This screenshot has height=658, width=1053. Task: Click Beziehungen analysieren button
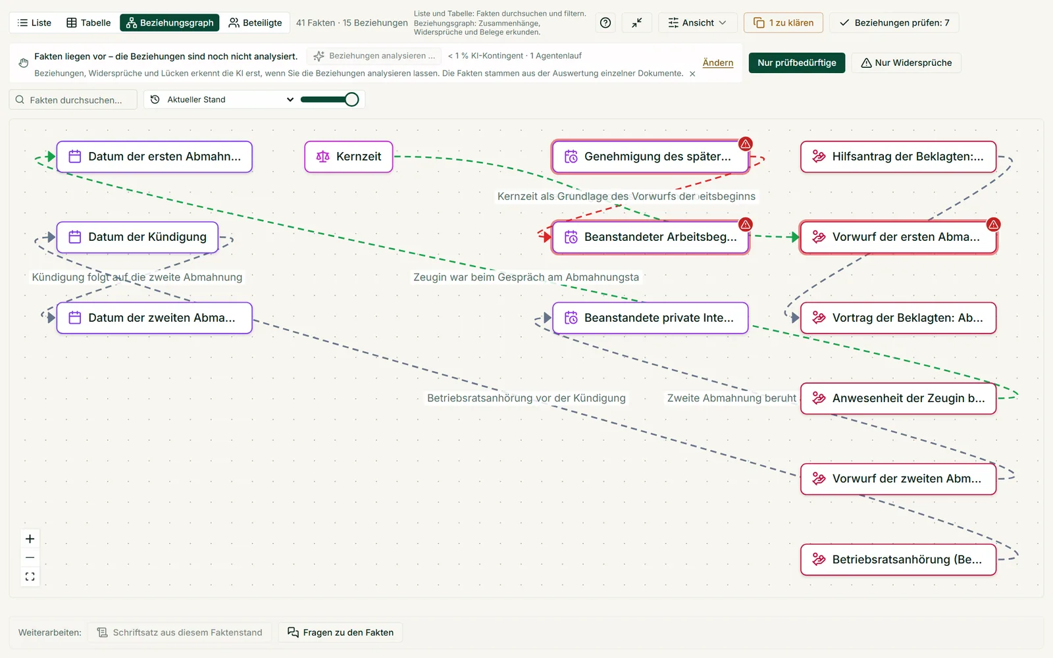coord(374,56)
